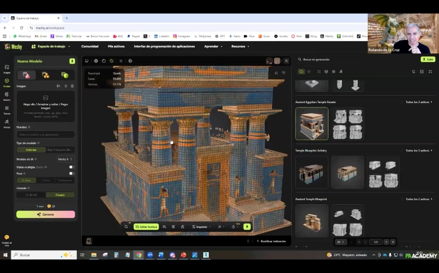Like the model with thumbs-up icon
This screenshot has height=273, width=439.
click(x=276, y=73)
